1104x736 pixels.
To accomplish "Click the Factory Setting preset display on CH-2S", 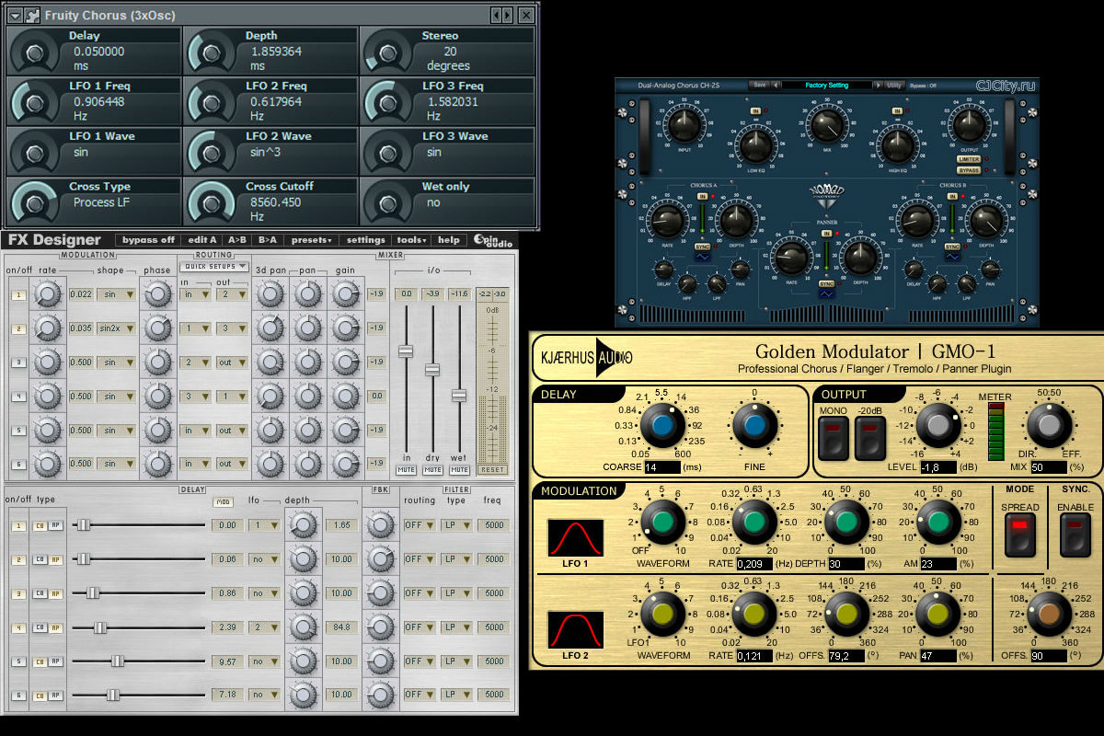I will point(827,85).
